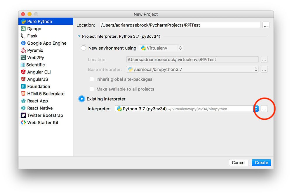The image size is (292, 195).
Task: Click the Interpreter ellipsis button
Action: click(264, 109)
